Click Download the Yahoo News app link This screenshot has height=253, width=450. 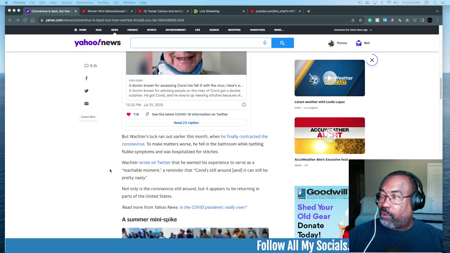click(x=353, y=30)
